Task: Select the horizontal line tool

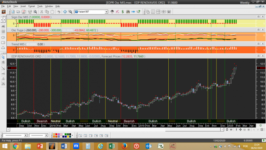Action: 3,73
